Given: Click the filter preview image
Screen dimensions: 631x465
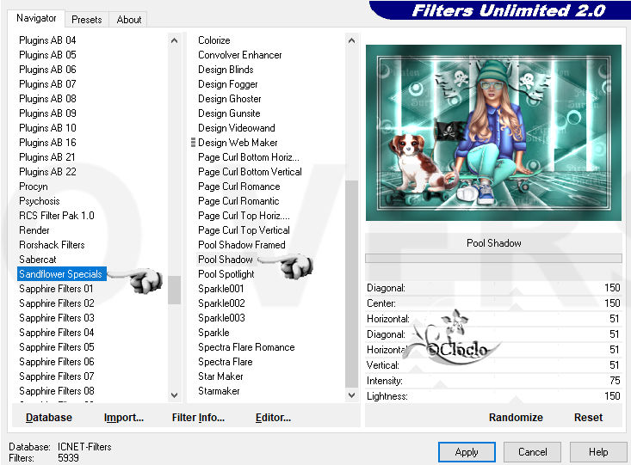Looking at the screenshot, I should pos(493,133).
